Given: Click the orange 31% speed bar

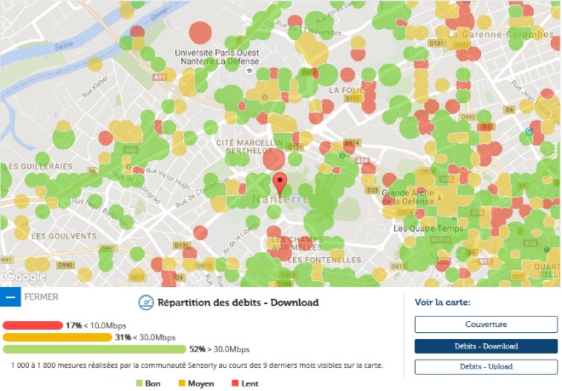Looking at the screenshot, I should (56, 337).
